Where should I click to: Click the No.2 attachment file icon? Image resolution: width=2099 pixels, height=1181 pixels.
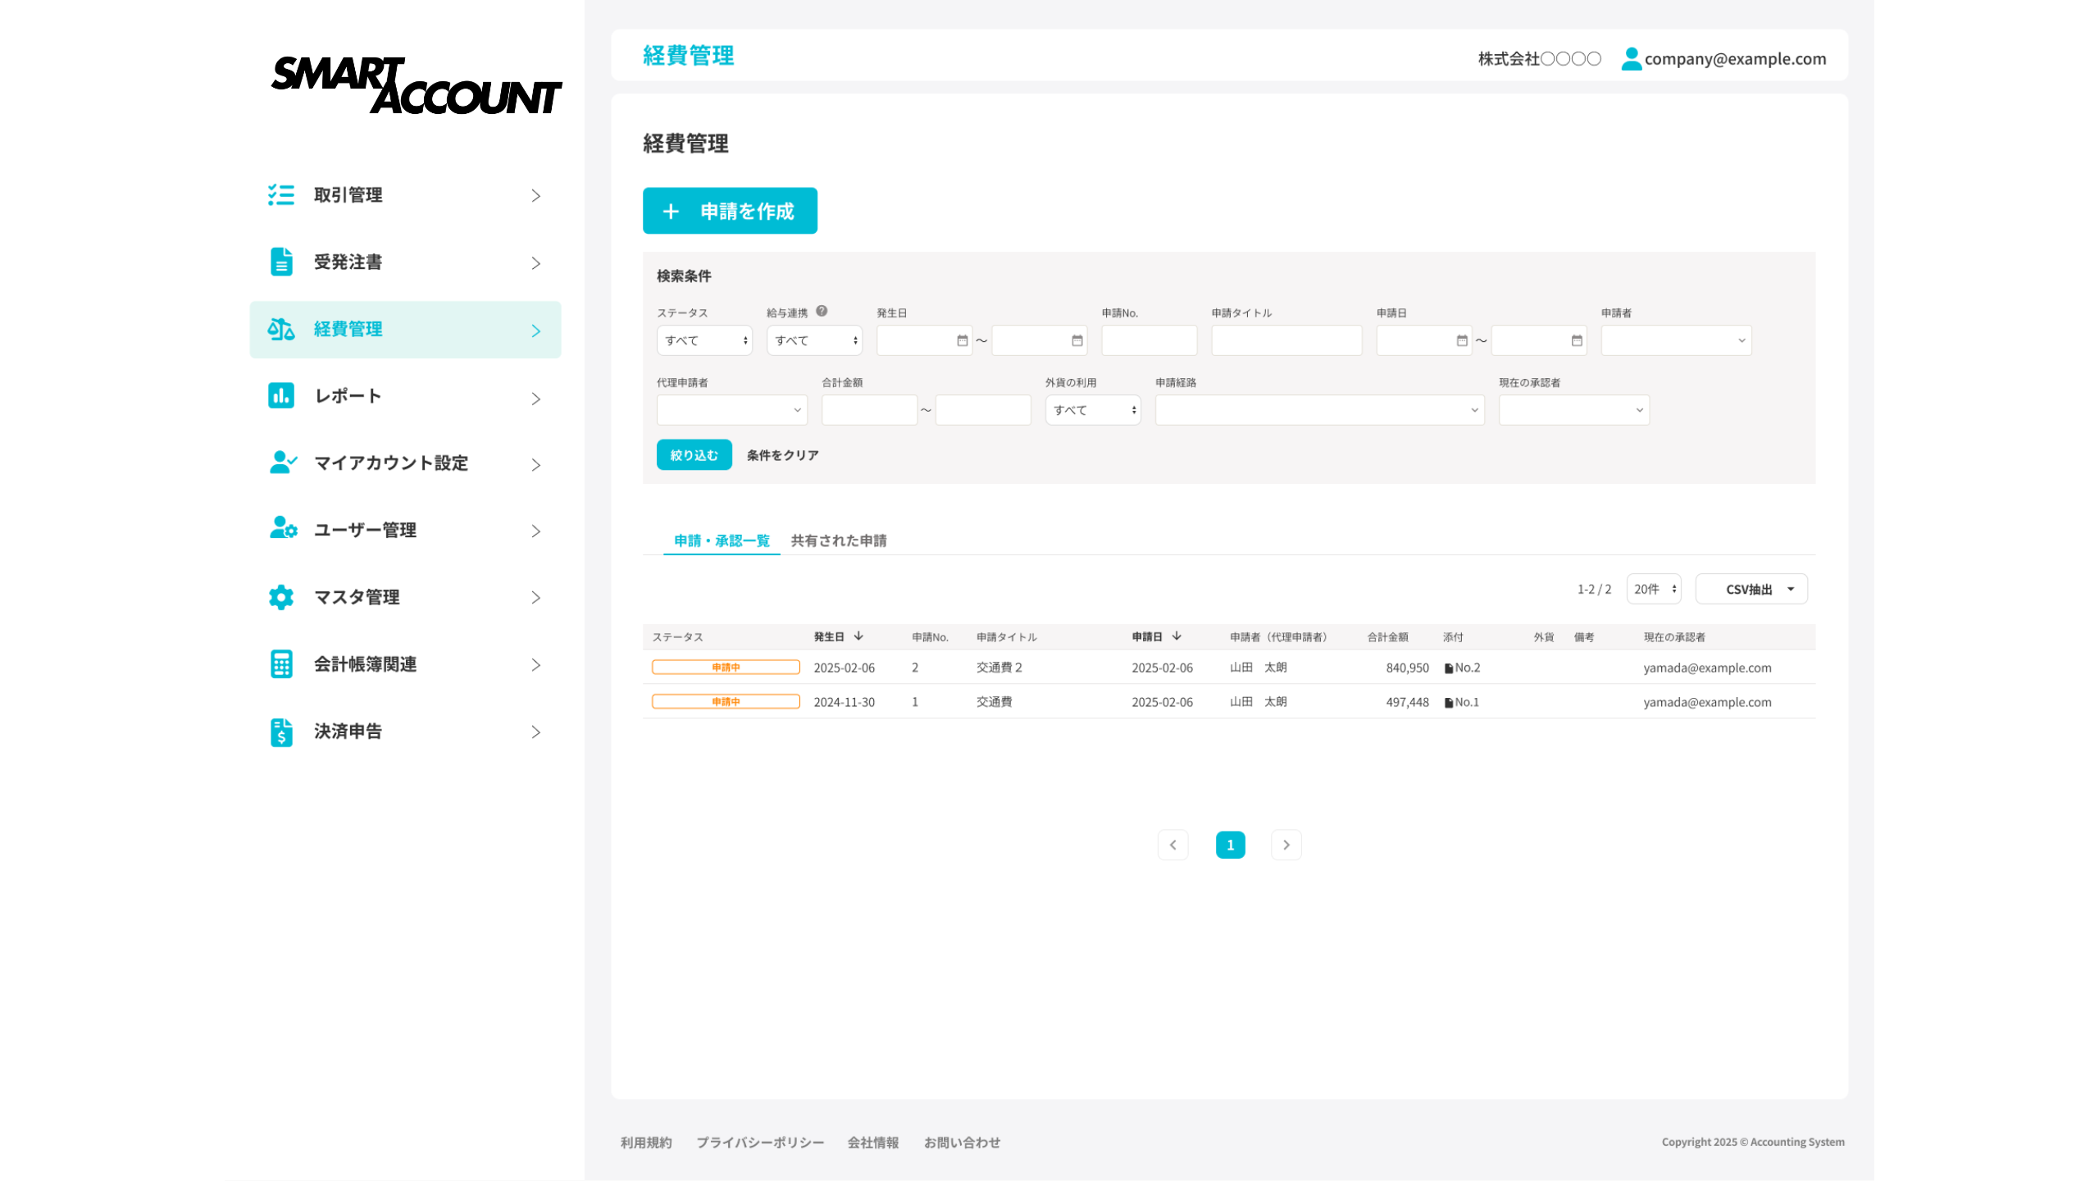tap(1449, 668)
